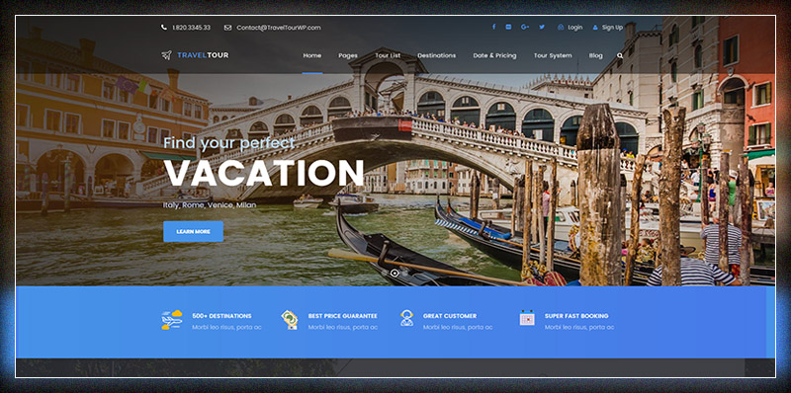This screenshot has width=791, height=393.
Task: Click the description under Super Fast Booking
Action: pos(579,328)
